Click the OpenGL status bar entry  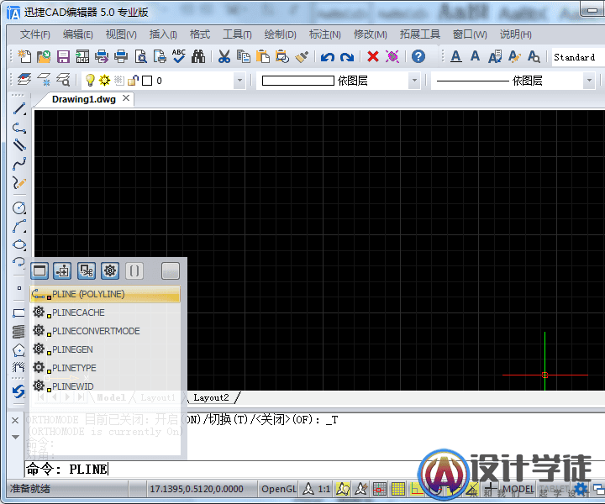(279, 489)
